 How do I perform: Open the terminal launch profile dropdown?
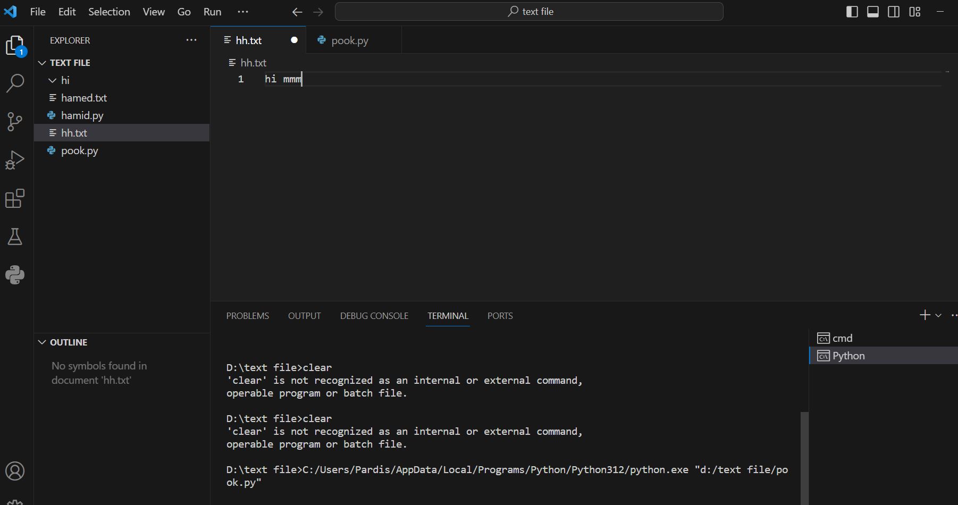click(938, 315)
